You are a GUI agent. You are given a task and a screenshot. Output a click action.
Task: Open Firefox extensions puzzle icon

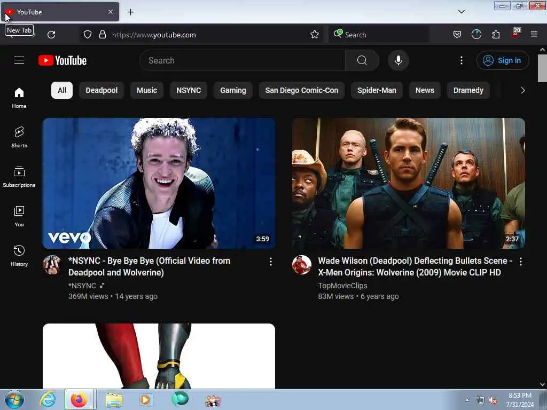click(496, 35)
